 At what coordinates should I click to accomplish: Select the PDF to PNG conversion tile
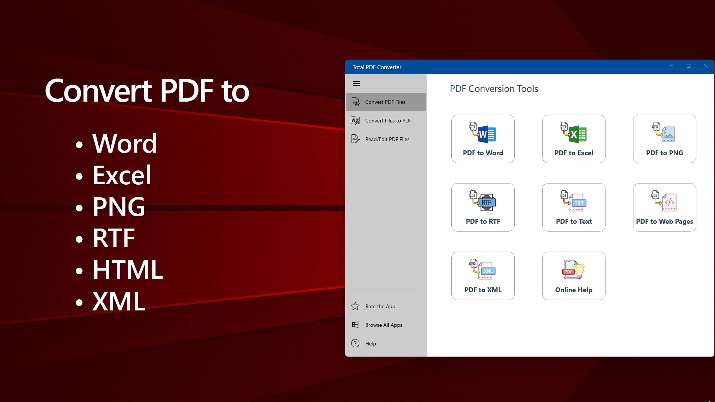664,139
